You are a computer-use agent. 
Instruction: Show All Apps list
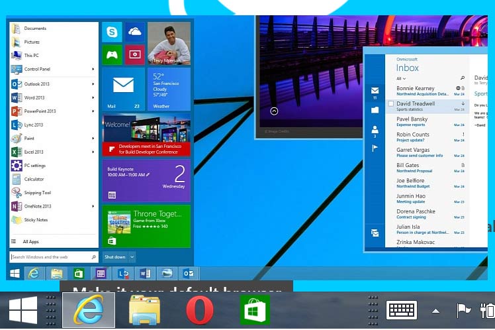tap(30, 242)
